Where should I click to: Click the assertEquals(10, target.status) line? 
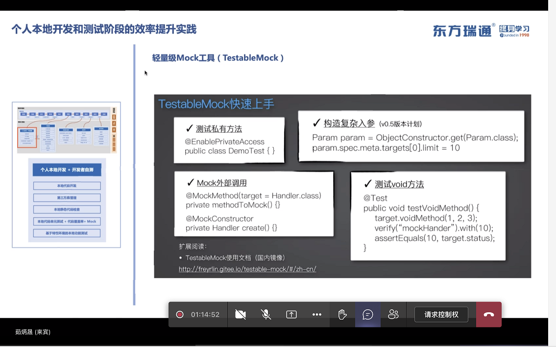coord(435,238)
